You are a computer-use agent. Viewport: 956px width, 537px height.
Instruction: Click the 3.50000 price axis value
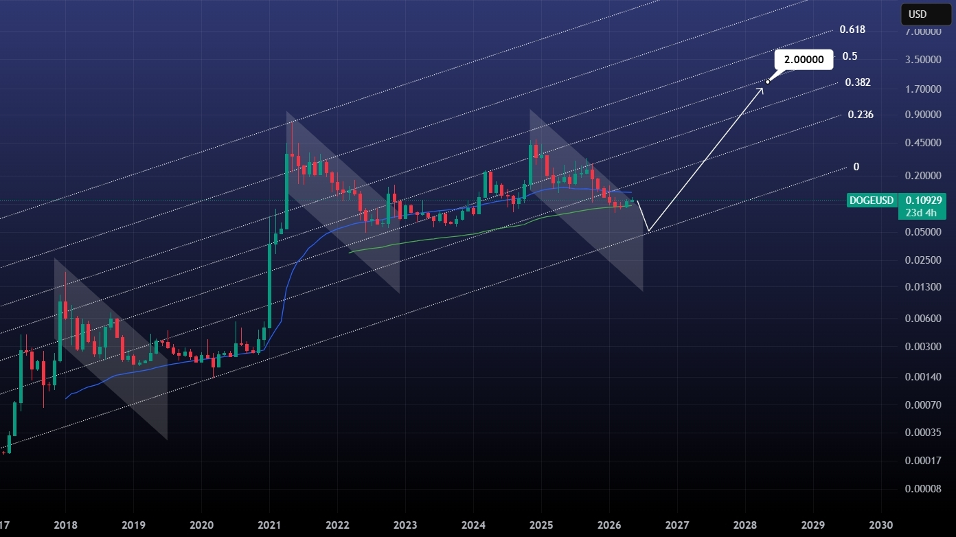coord(923,60)
